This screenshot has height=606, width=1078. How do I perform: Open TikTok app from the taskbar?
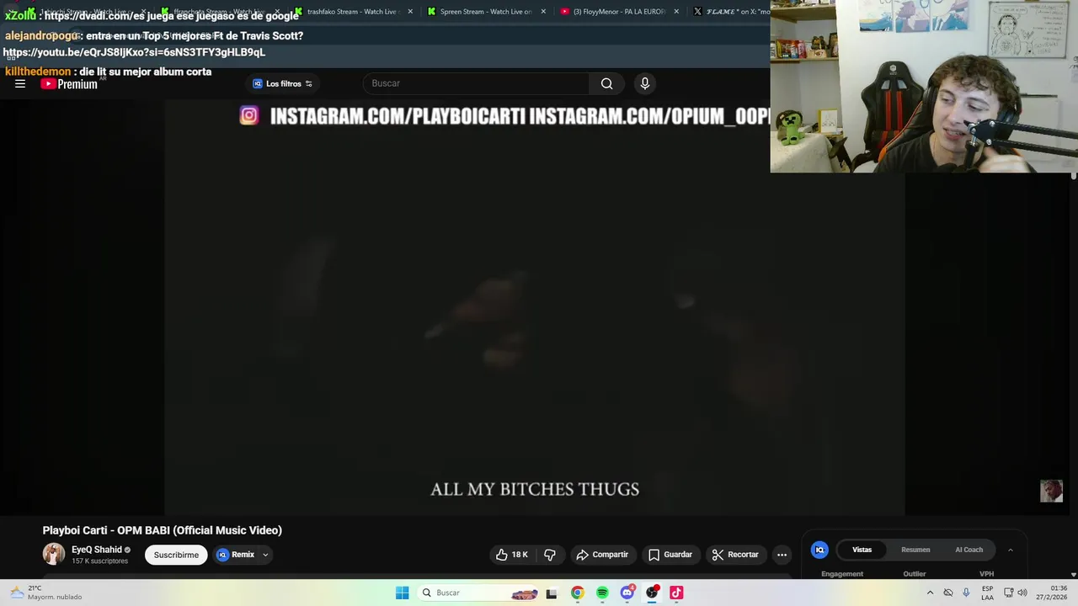pos(676,593)
